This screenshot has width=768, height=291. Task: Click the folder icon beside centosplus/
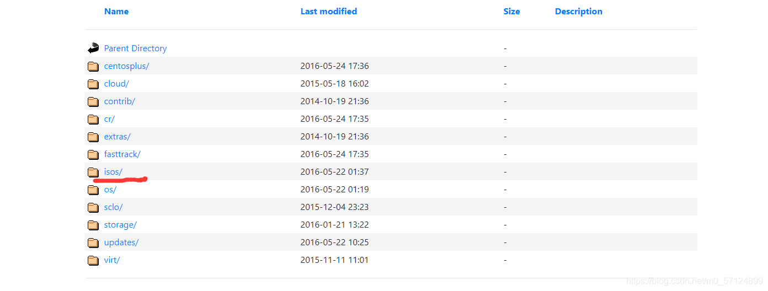coord(93,66)
